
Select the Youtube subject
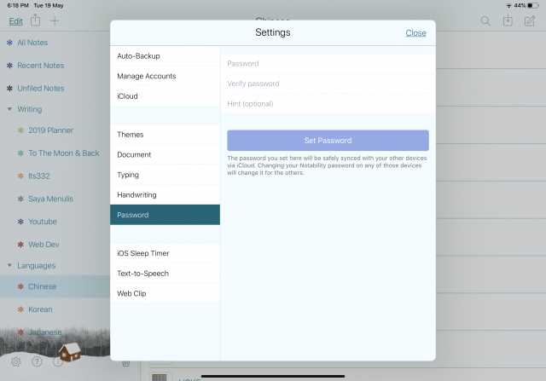coord(43,222)
